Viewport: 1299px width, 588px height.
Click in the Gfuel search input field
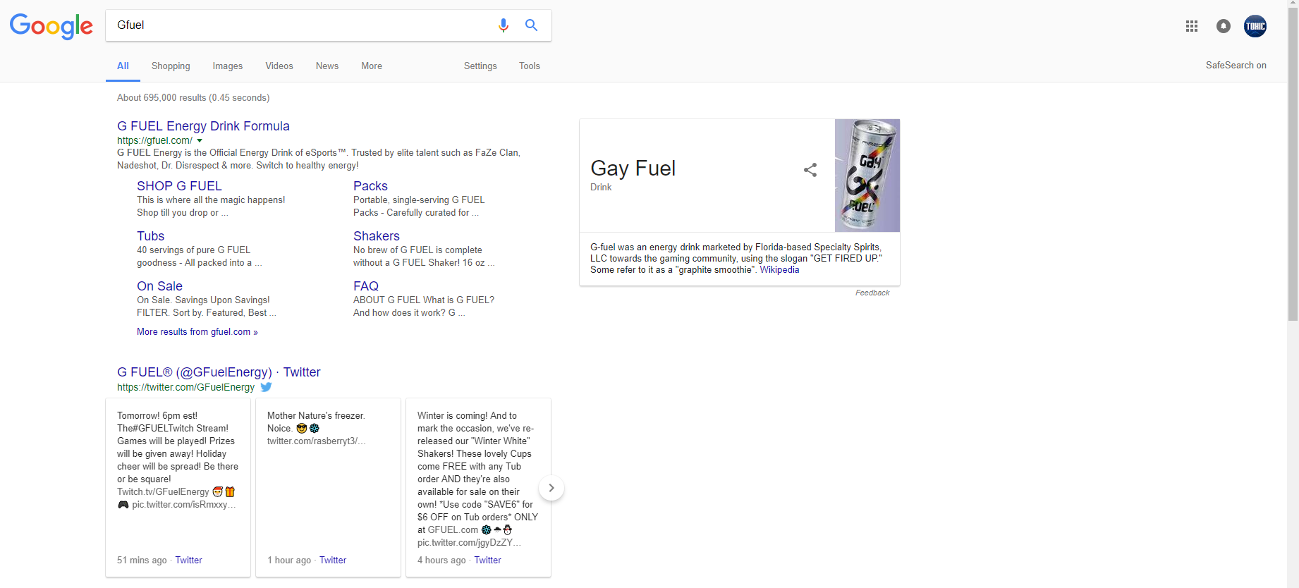click(296, 25)
